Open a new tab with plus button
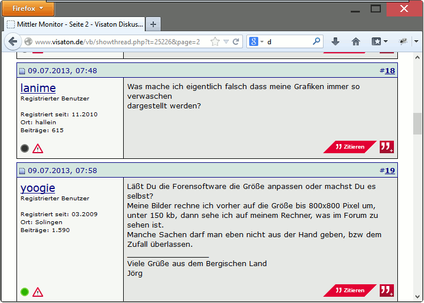This screenshot has width=424, height=303. [153, 24]
